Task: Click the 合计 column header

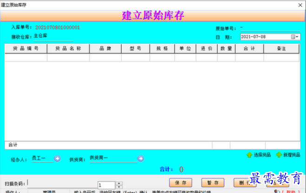Action: tap(249, 49)
